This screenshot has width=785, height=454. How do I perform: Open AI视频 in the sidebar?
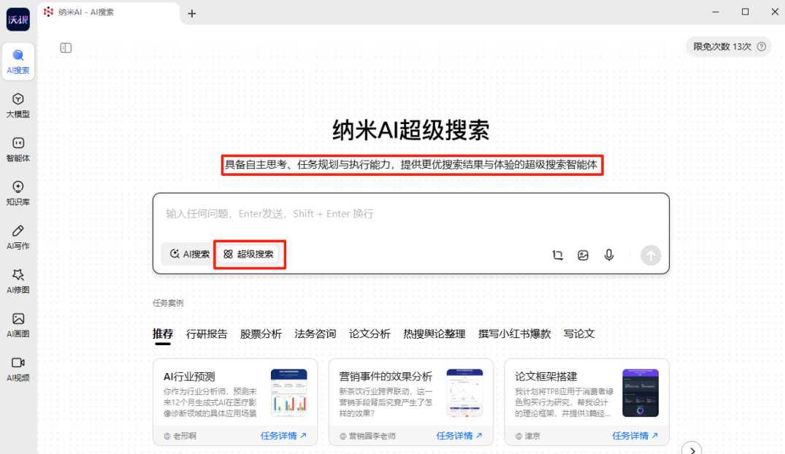point(18,369)
